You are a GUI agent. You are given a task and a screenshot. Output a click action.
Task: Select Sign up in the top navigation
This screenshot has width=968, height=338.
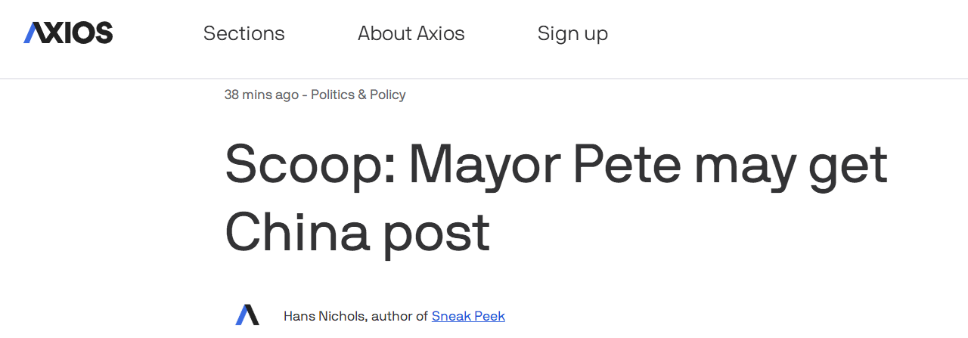coord(572,34)
